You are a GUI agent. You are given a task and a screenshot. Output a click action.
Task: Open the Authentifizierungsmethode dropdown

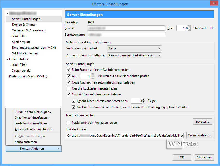click(x=134, y=55)
